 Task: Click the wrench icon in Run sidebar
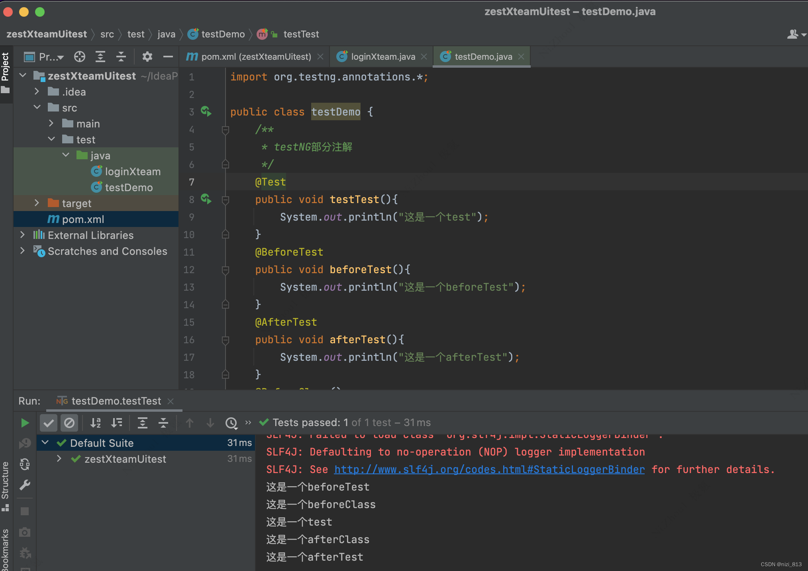tap(25, 485)
